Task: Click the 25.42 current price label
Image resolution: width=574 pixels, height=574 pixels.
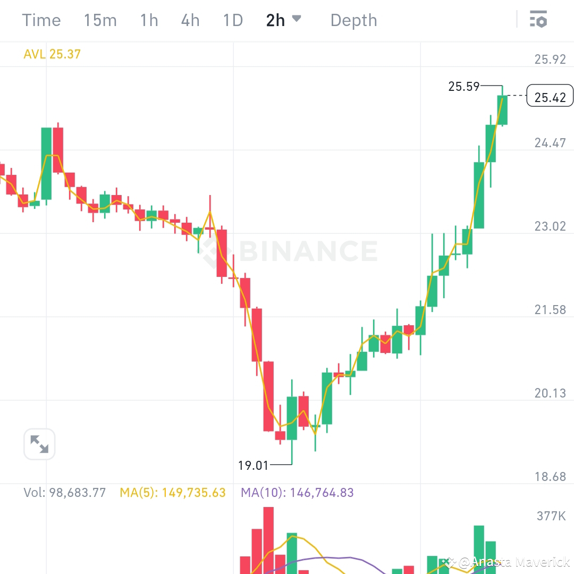Action: pyautogui.click(x=550, y=96)
